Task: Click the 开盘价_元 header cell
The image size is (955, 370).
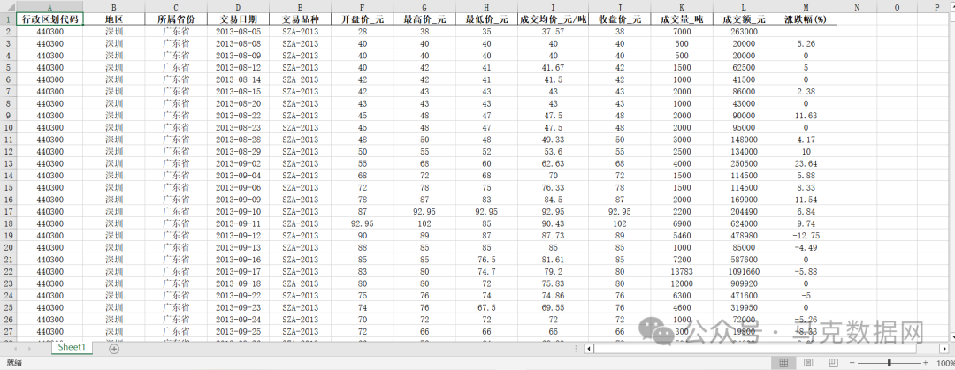Action: pos(363,19)
